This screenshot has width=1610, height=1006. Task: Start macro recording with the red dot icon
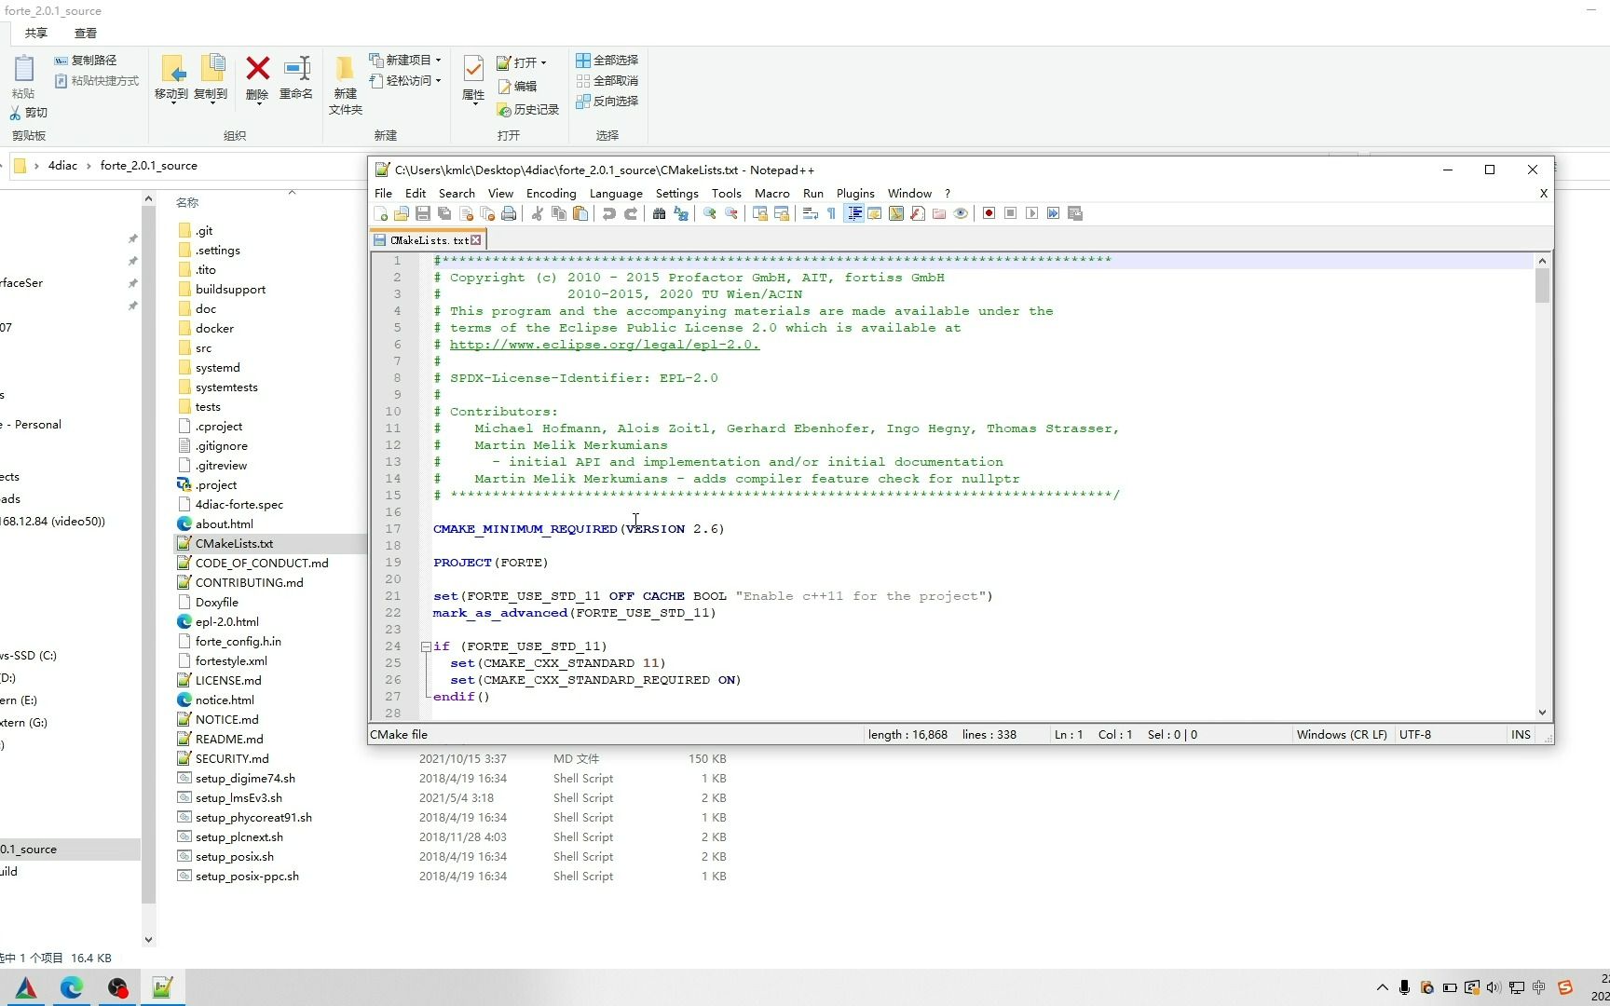point(989,213)
